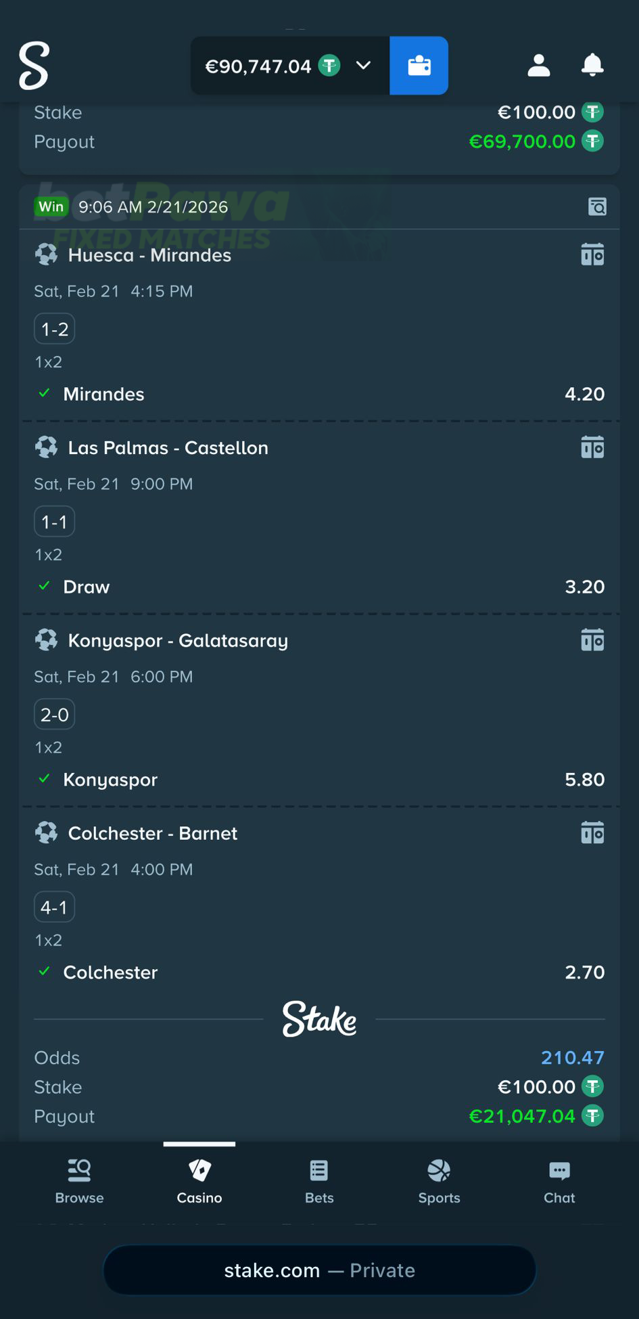
Task: Switch to the Casino tab
Action: 199,1181
